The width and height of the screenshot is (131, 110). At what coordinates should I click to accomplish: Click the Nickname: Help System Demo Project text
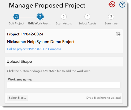tap(41, 42)
